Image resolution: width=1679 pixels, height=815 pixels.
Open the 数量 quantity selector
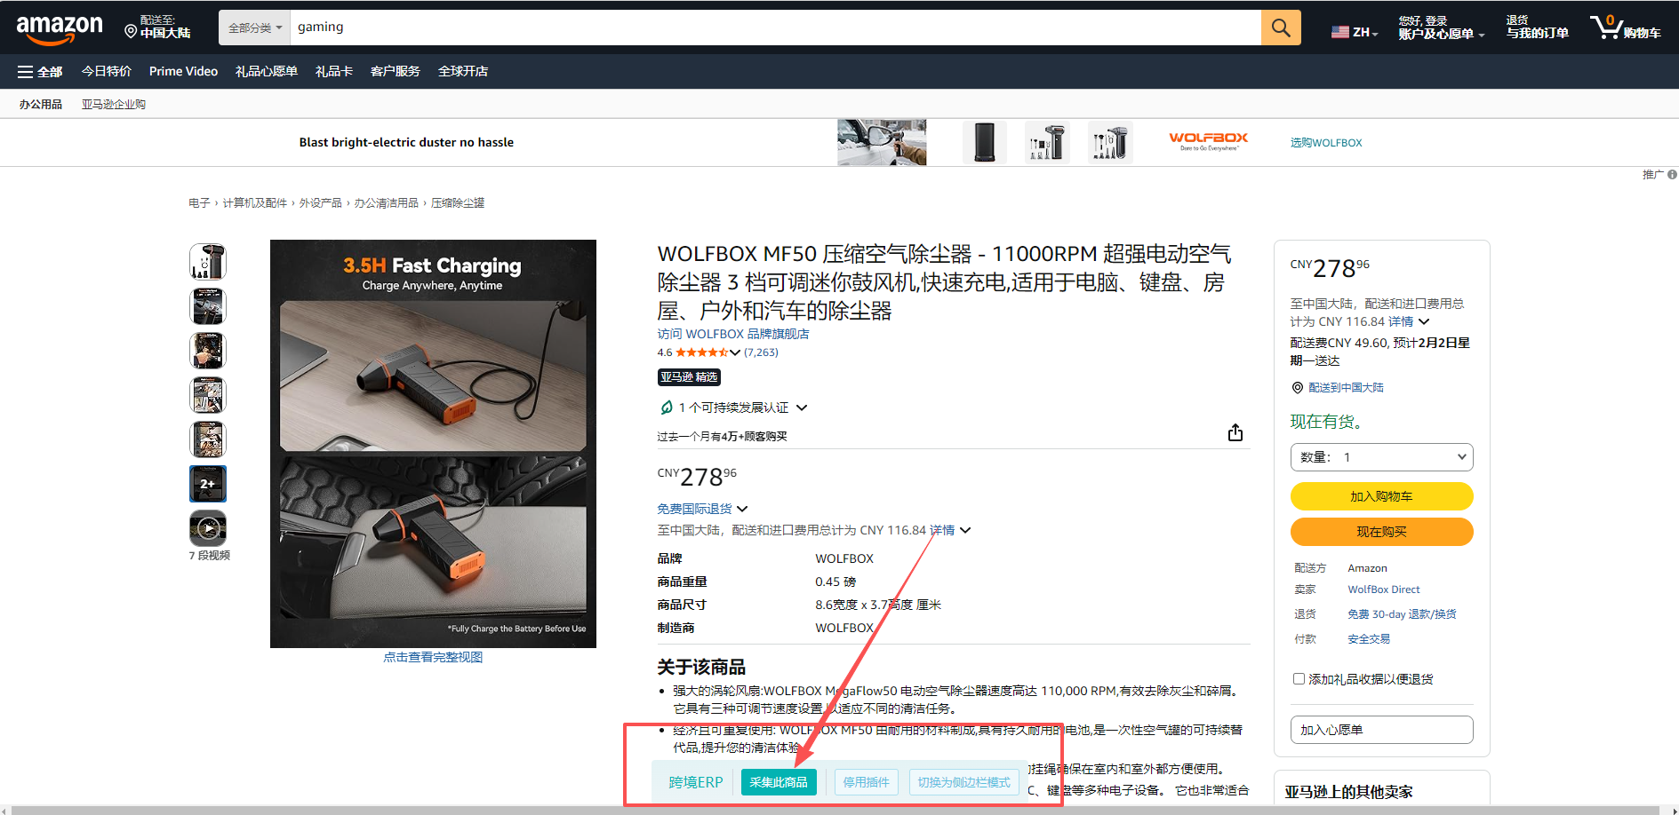1381,456
